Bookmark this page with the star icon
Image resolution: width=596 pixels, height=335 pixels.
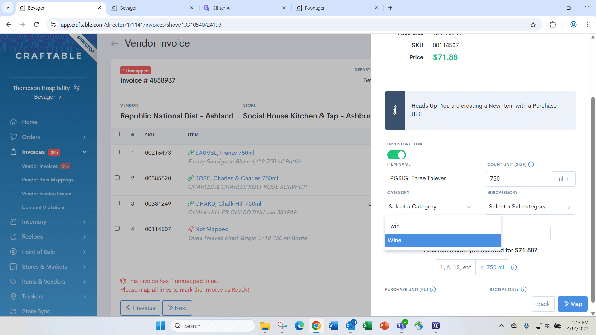tap(533, 25)
